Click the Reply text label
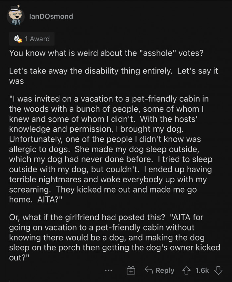This screenshot has height=282, width=232. [165, 270]
